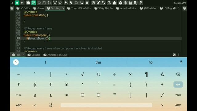Tap the close curly brace } key
Image resolution: width=197 pixels, height=111 pixels.
click(x=146, y=85)
